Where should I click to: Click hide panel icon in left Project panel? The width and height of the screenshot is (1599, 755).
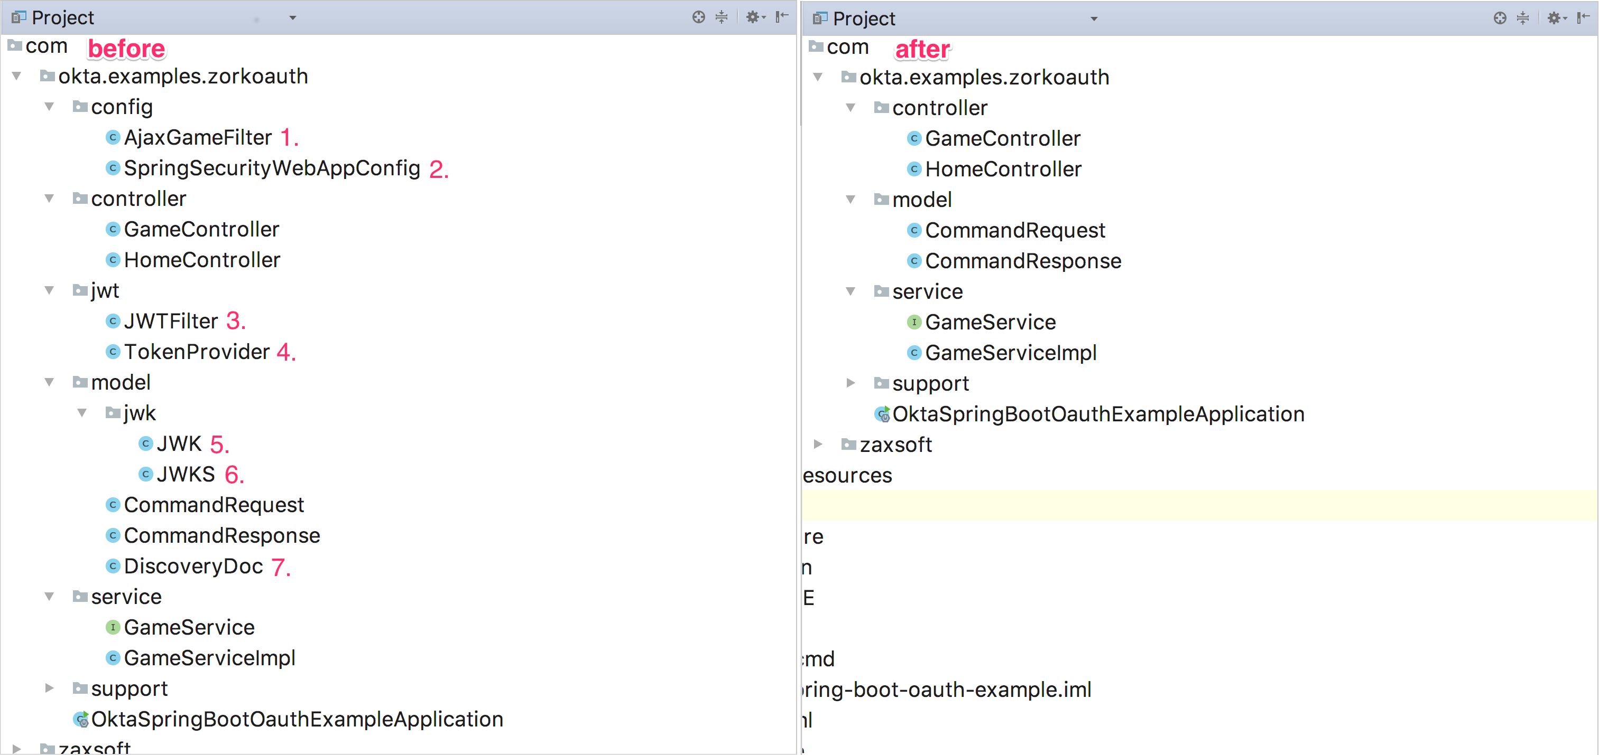pos(781,17)
